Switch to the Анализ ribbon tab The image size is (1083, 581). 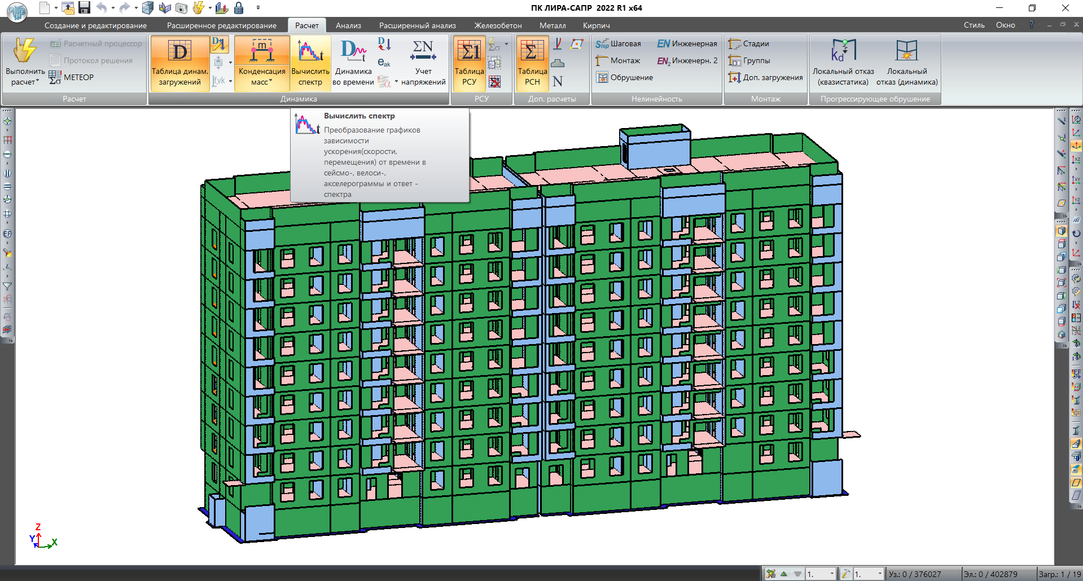348,25
